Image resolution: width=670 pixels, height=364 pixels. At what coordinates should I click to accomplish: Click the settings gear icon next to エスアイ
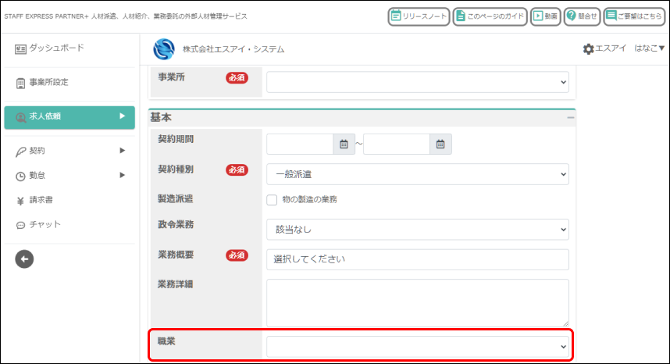[588, 48]
